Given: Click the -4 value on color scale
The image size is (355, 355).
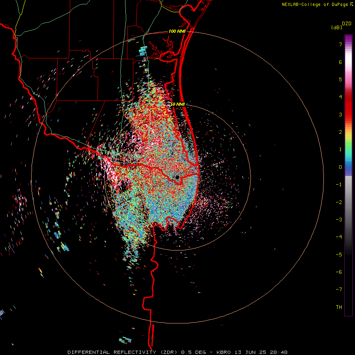Looking at the screenshot, I should click(x=339, y=237).
